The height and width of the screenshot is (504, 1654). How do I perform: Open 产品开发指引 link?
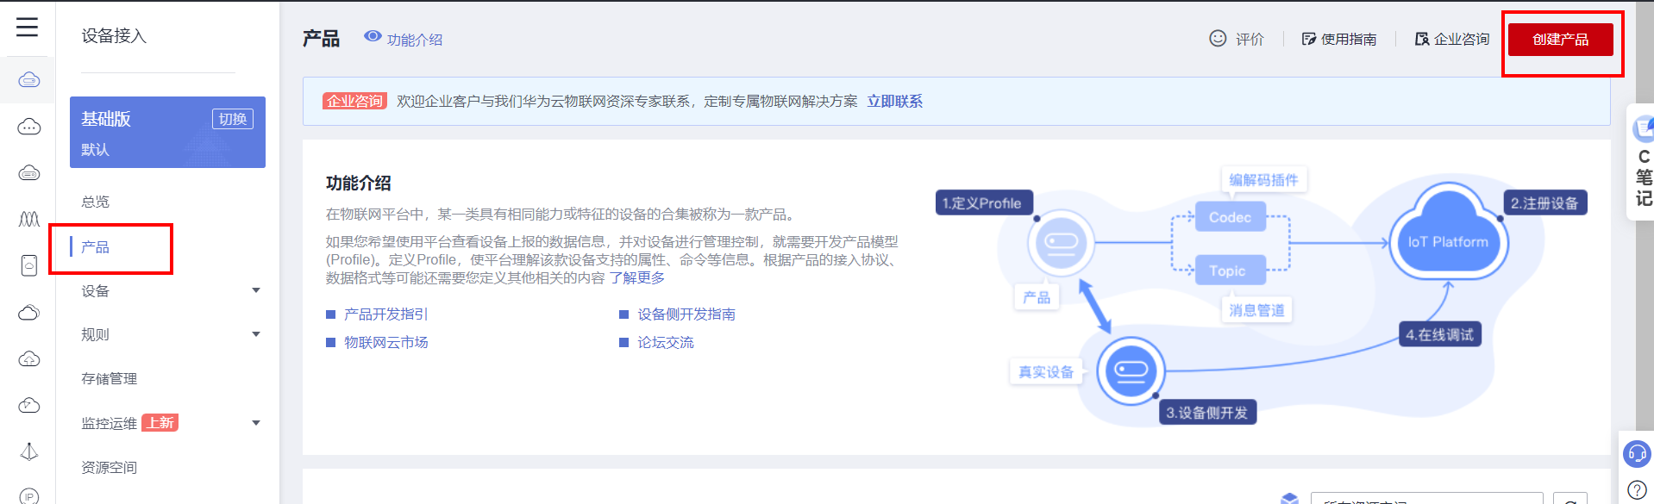click(x=386, y=314)
